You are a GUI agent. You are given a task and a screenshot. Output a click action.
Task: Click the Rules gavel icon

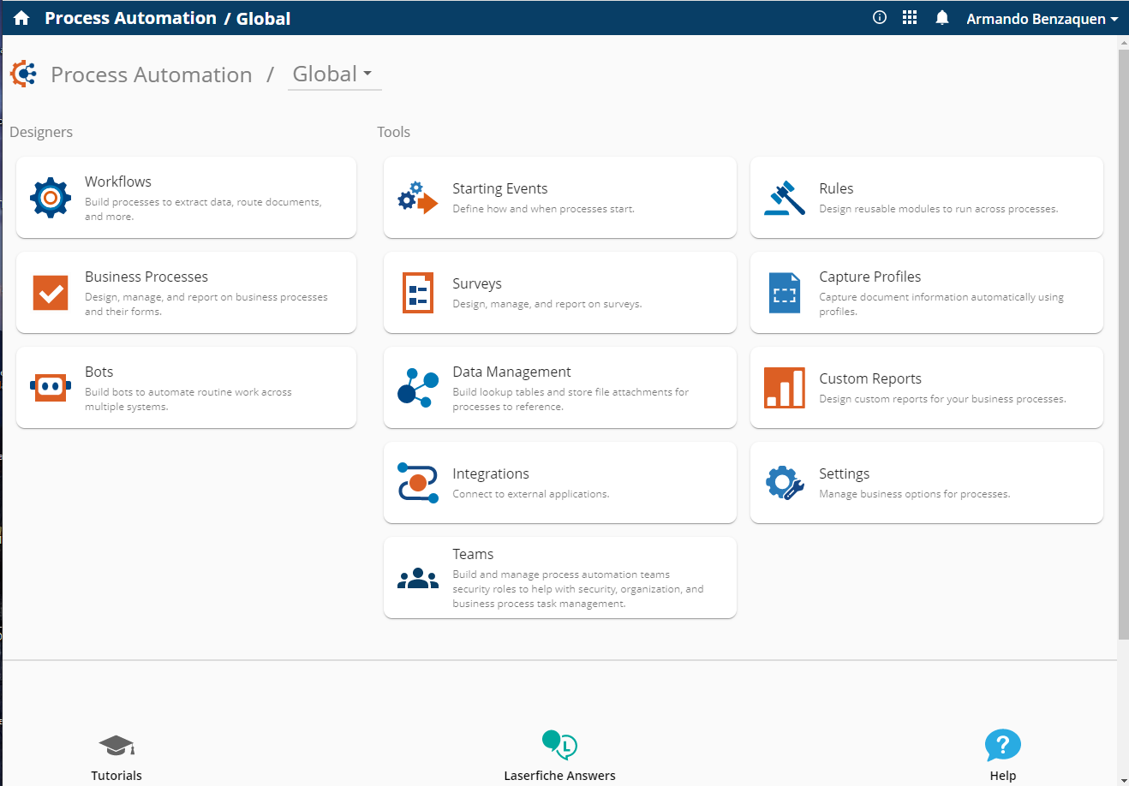click(785, 198)
